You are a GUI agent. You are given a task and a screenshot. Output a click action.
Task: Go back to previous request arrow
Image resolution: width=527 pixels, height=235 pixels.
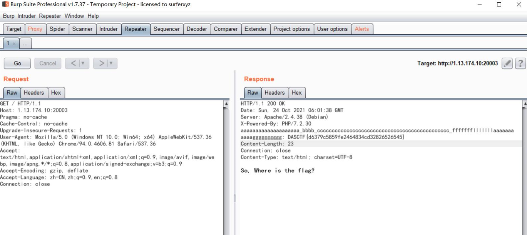tap(73, 63)
